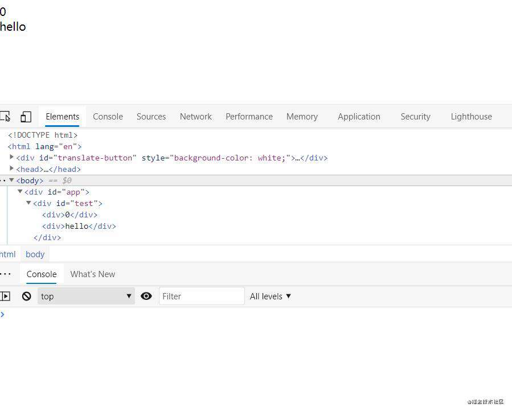Open the drawer three-dot menu

[x=6, y=274]
